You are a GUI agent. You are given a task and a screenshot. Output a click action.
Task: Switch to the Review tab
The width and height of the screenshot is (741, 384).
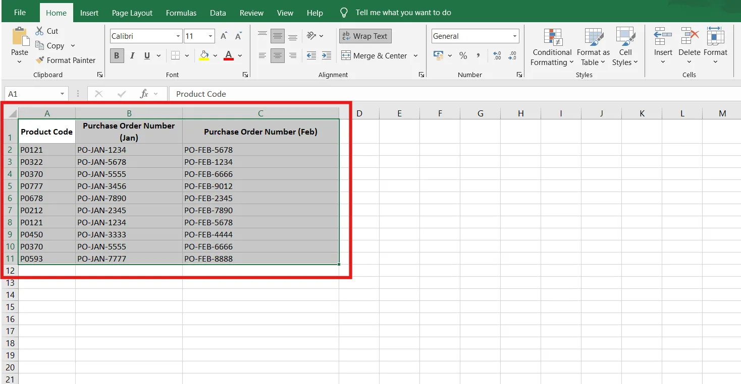click(x=251, y=13)
